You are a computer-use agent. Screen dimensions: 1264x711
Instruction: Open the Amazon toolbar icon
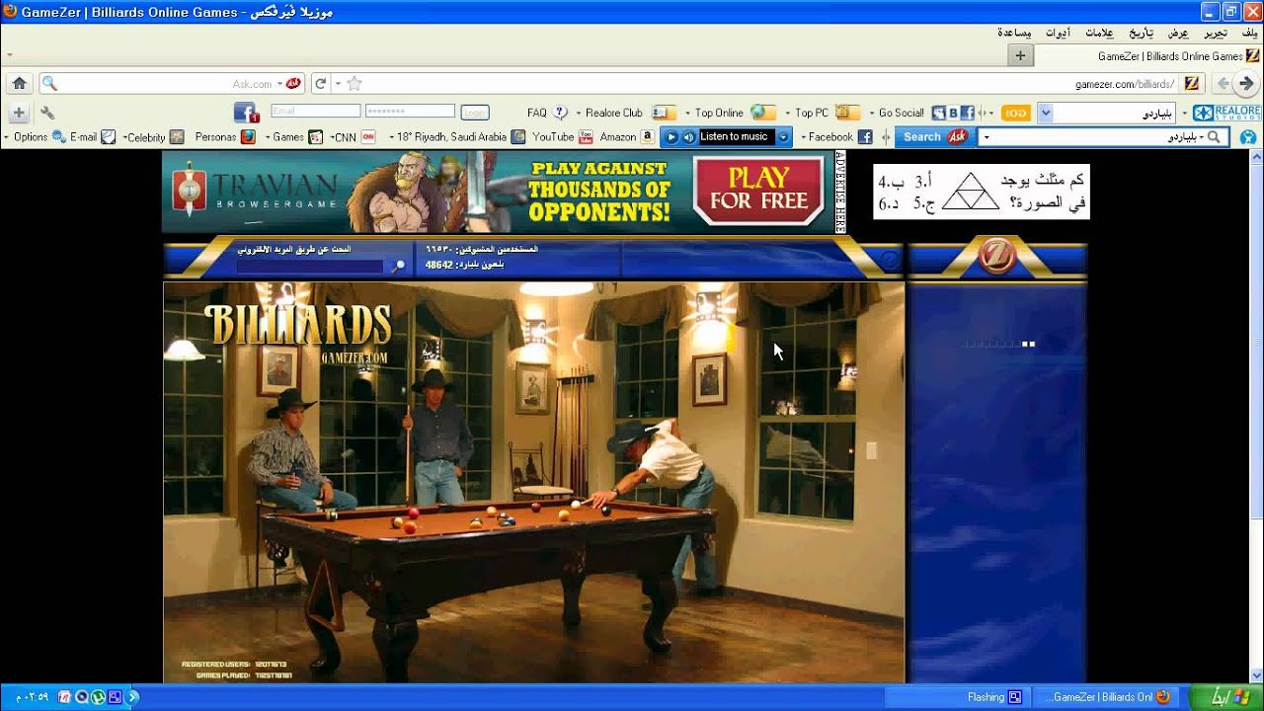(647, 137)
